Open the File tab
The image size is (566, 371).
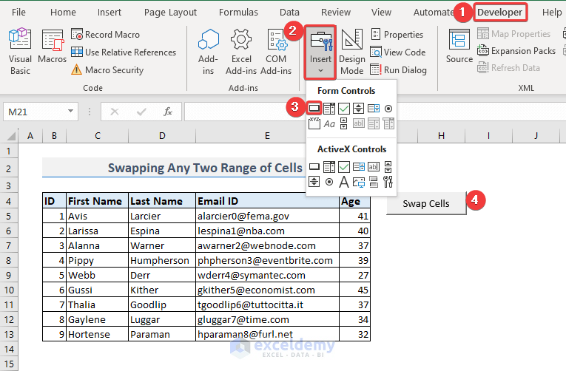click(18, 13)
